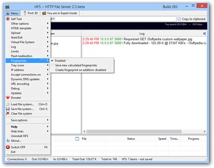Open the Save options submenu
Screen dimensions: 214x168
coord(28,120)
